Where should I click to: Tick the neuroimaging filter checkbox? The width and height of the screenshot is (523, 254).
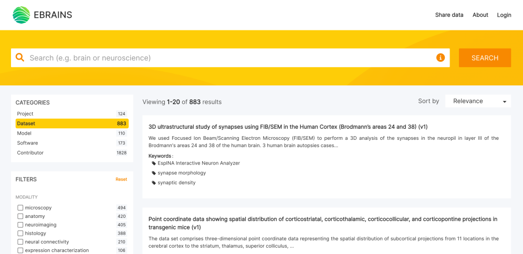pos(20,225)
